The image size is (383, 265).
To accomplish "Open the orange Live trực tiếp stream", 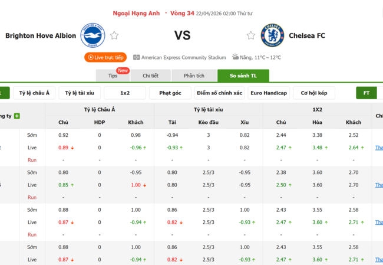I will [x=105, y=57].
